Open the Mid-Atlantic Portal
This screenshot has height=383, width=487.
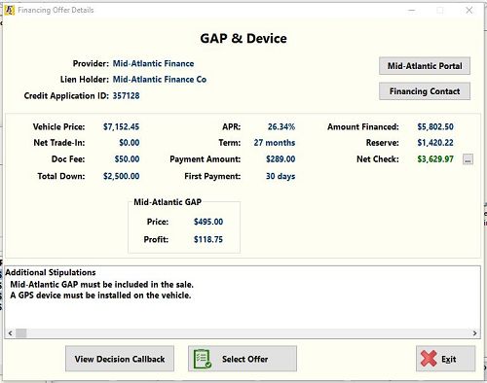425,66
